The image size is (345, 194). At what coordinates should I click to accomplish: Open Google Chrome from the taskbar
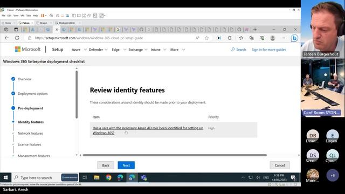(108, 177)
